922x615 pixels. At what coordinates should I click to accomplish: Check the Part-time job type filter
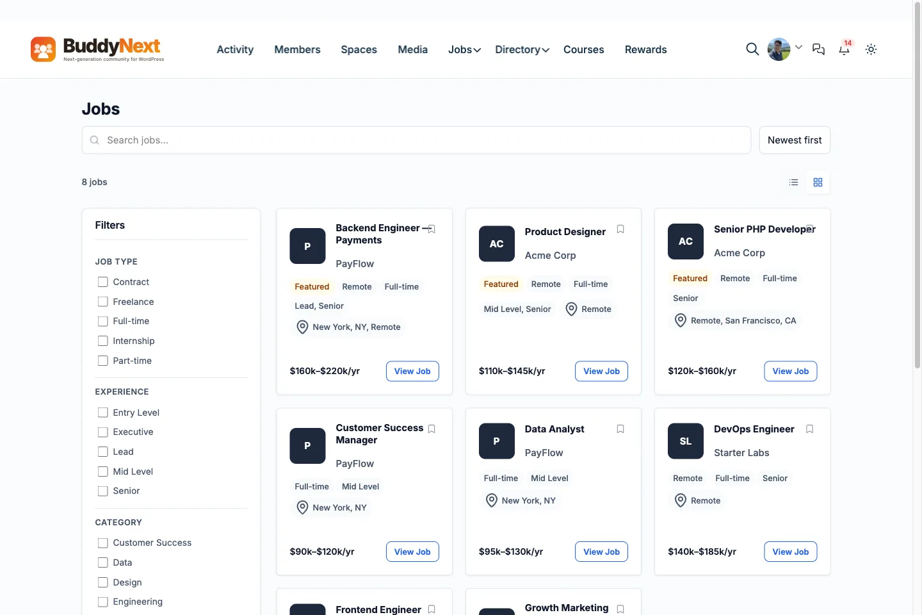click(x=102, y=361)
